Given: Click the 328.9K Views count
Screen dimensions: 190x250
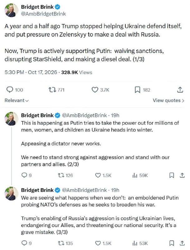Looking at the screenshot, I should pyautogui.click(x=77, y=72).
